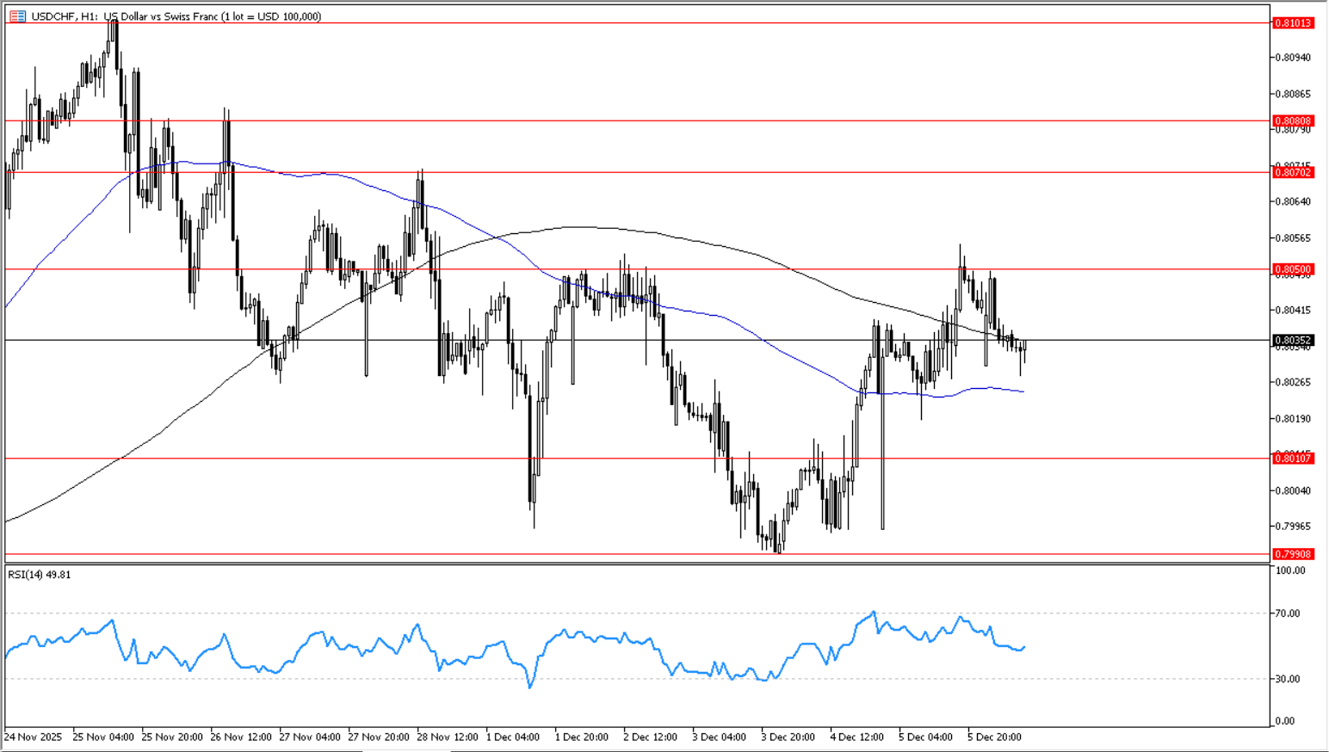Click the chart icon beside the USDCHF title
The height and width of the screenshot is (752, 1329).
[17, 16]
